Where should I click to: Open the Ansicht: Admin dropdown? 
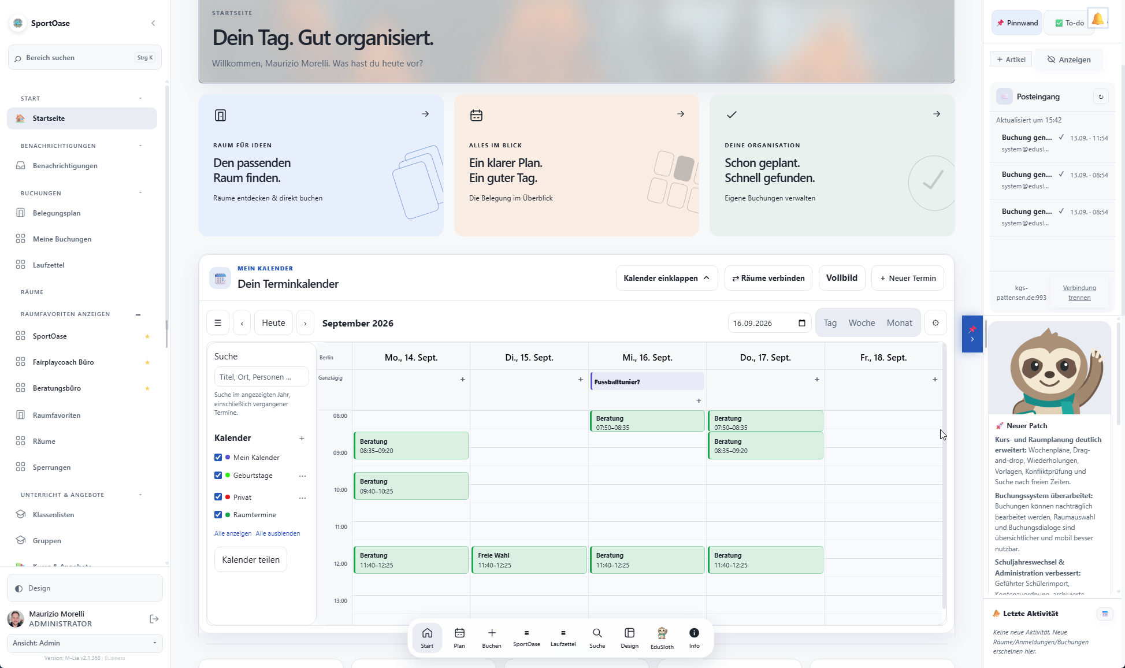(x=84, y=643)
